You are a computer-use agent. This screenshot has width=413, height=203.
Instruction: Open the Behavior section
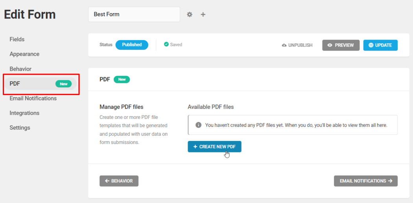click(20, 69)
